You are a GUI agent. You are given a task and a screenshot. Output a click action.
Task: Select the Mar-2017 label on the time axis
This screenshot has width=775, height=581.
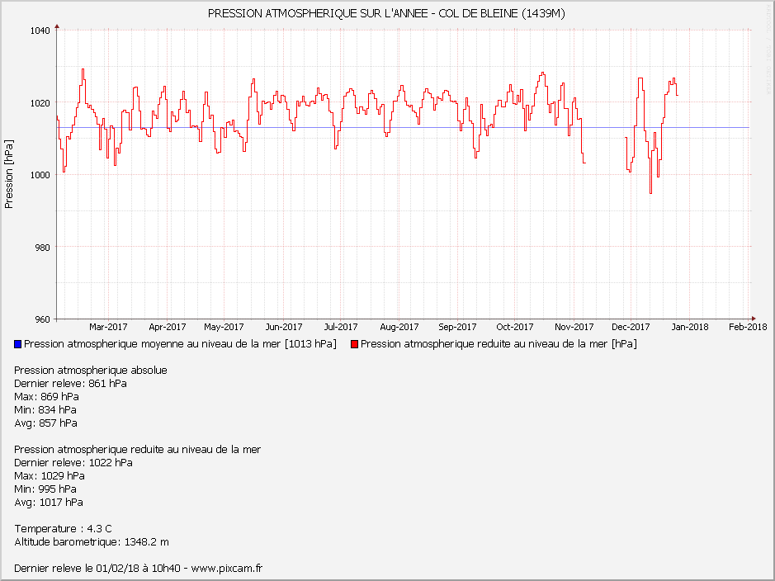[108, 327]
